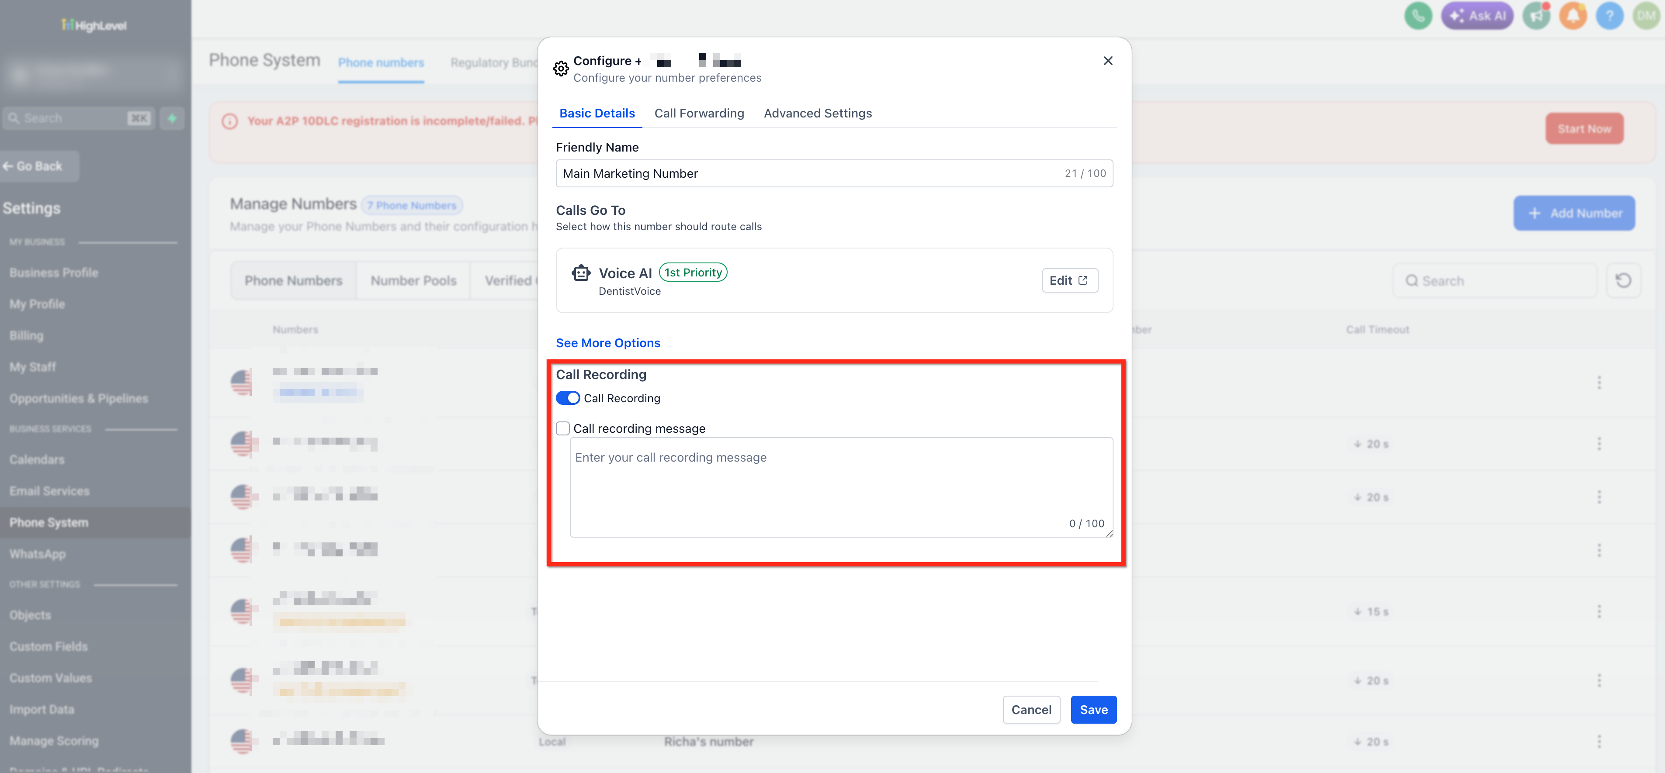Open the three-dot menu for Richa's number row
The image size is (1665, 773).
(1599, 742)
